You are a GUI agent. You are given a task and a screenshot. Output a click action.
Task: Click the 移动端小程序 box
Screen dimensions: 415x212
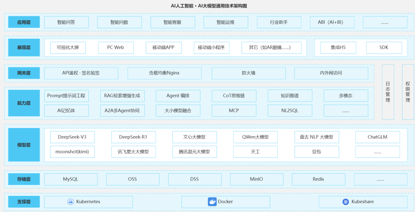coord(211,48)
